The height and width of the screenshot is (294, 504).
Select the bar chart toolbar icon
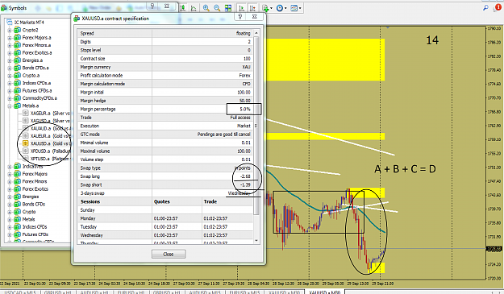pyautogui.click(x=183, y=8)
